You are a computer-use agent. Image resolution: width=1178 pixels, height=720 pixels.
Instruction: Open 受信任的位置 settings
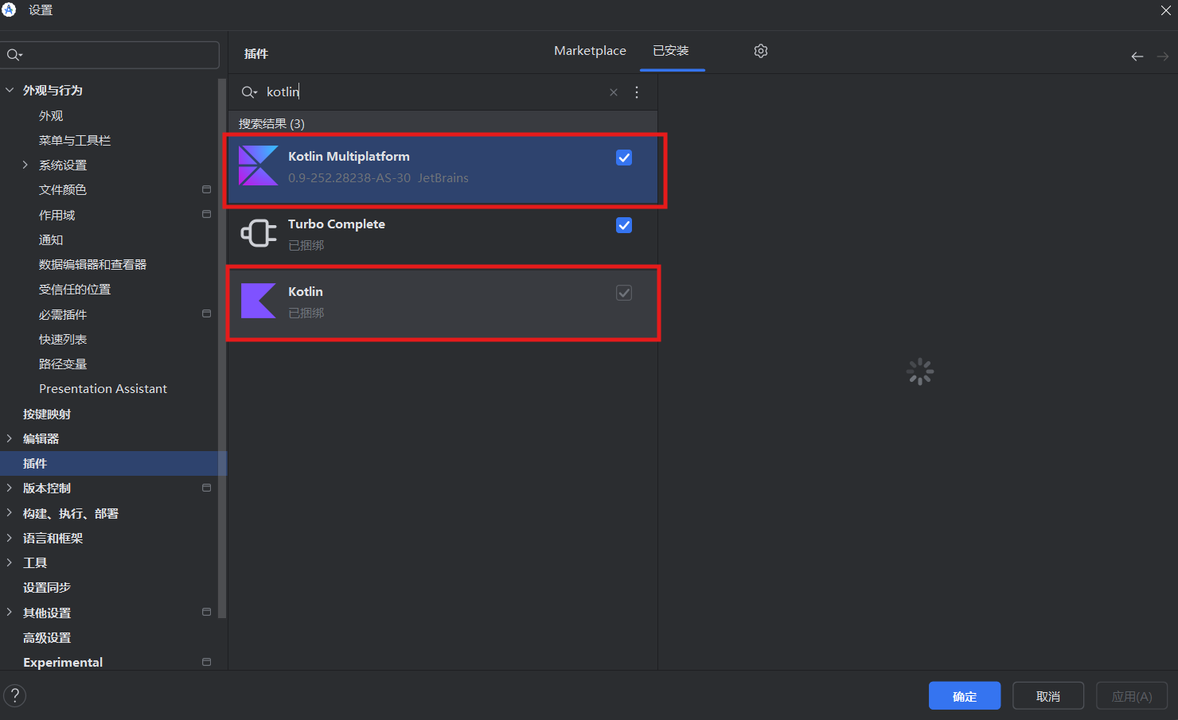point(75,289)
